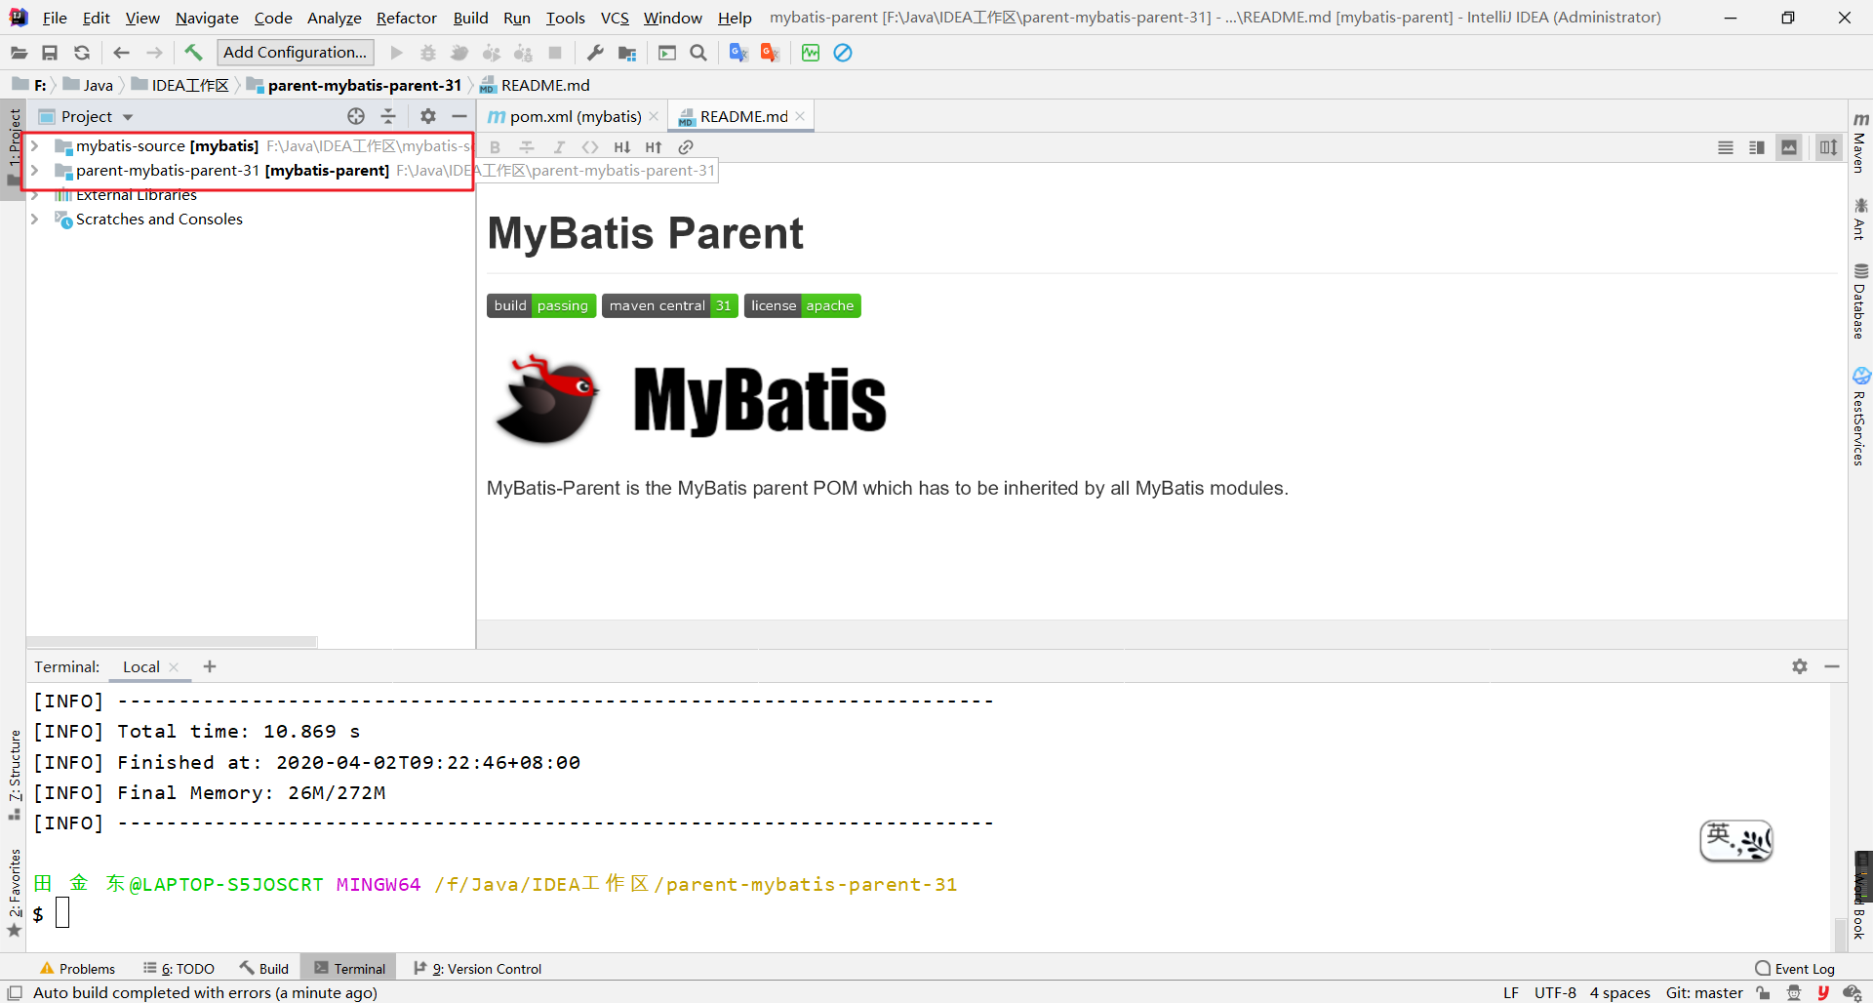This screenshot has width=1873, height=1003.
Task: Click Git: master branch widget
Action: 1704,993
